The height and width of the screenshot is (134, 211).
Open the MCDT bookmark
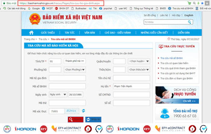(47, 8)
